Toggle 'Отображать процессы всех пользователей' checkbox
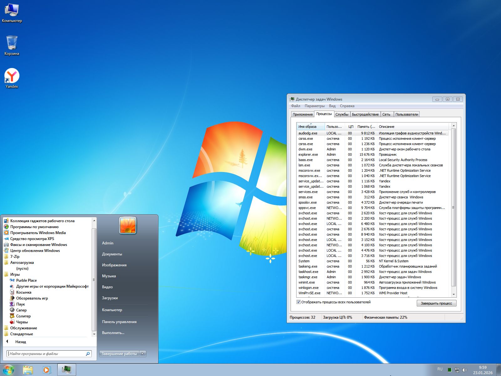 (x=299, y=302)
